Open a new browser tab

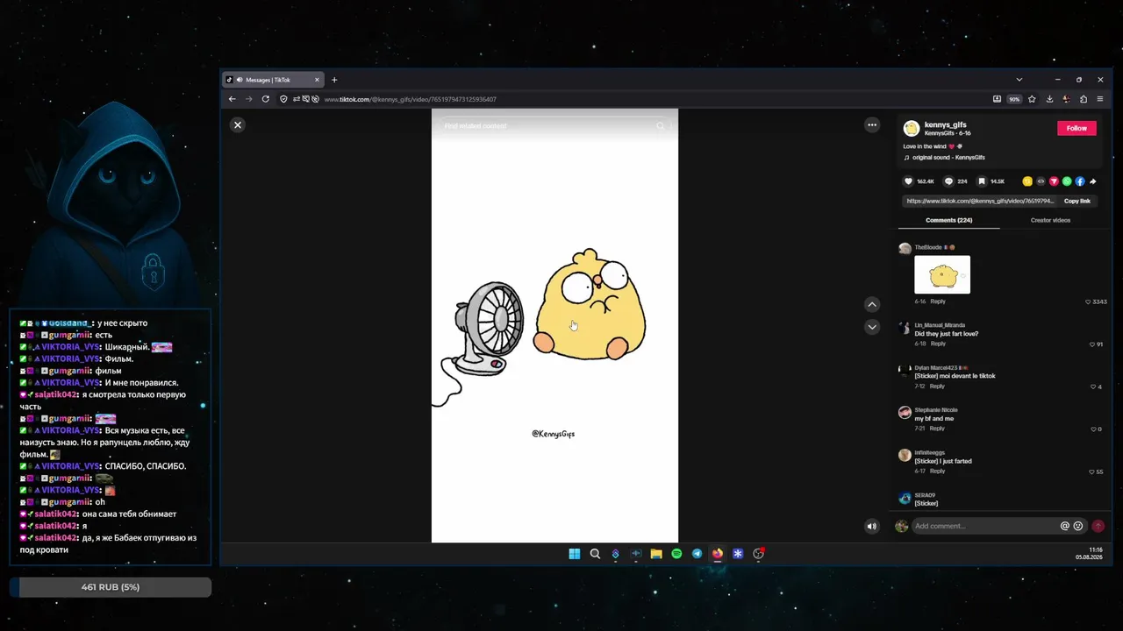[x=334, y=80]
